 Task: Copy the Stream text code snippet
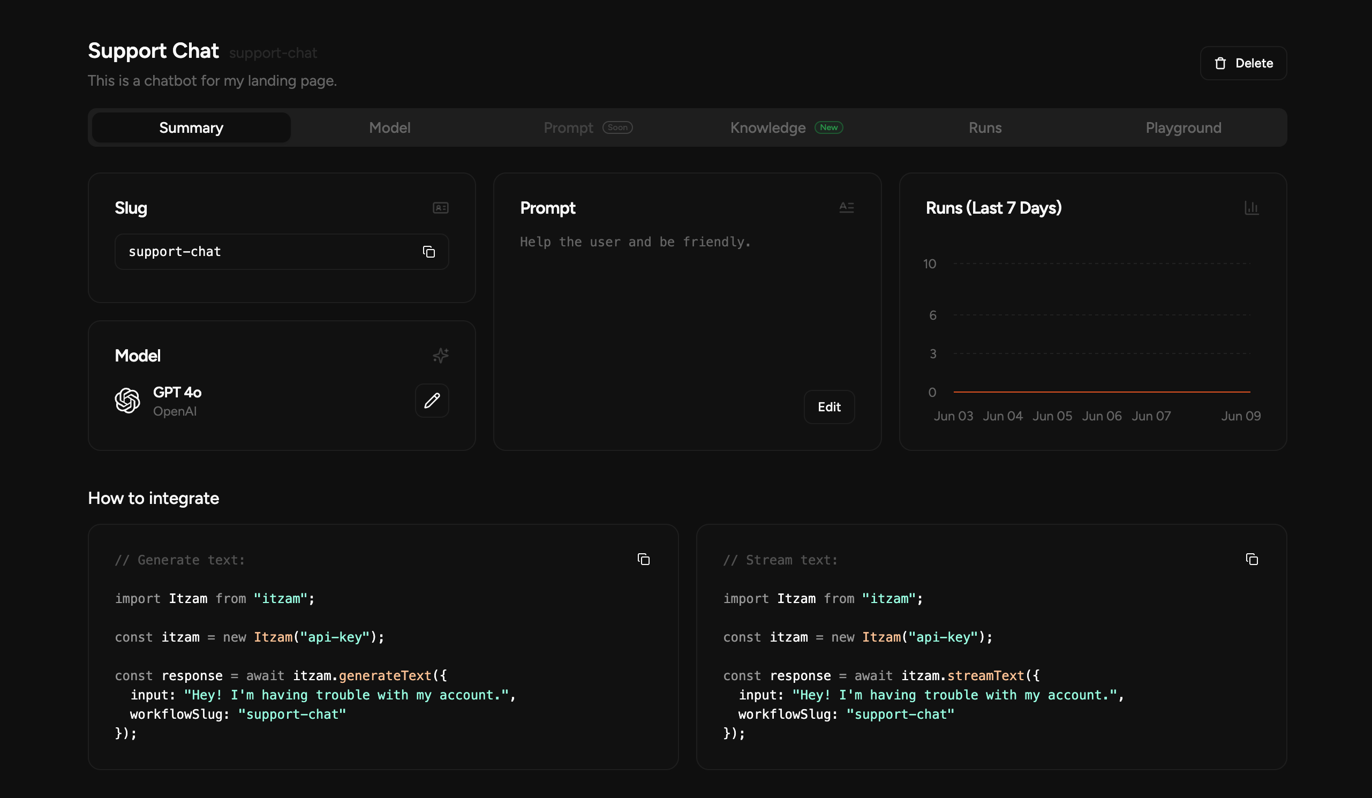tap(1252, 559)
